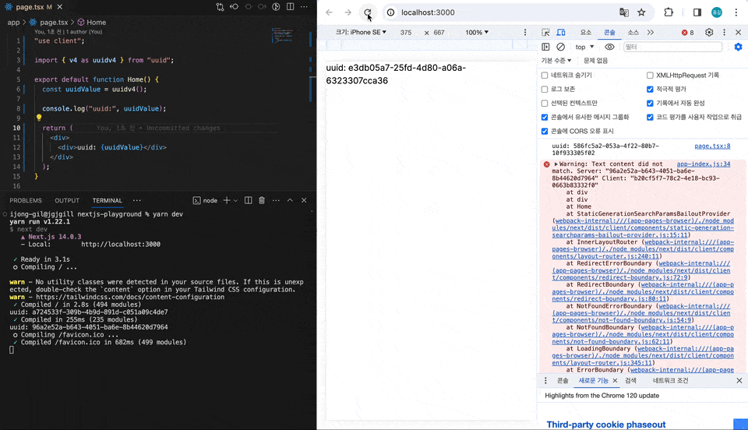
Task: Open Source Control compare changes icon in VS Code
Action: [x=220, y=7]
